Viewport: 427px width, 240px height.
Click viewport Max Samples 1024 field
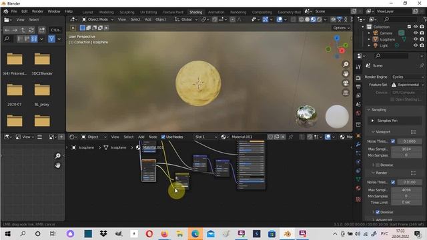[x=406, y=149]
